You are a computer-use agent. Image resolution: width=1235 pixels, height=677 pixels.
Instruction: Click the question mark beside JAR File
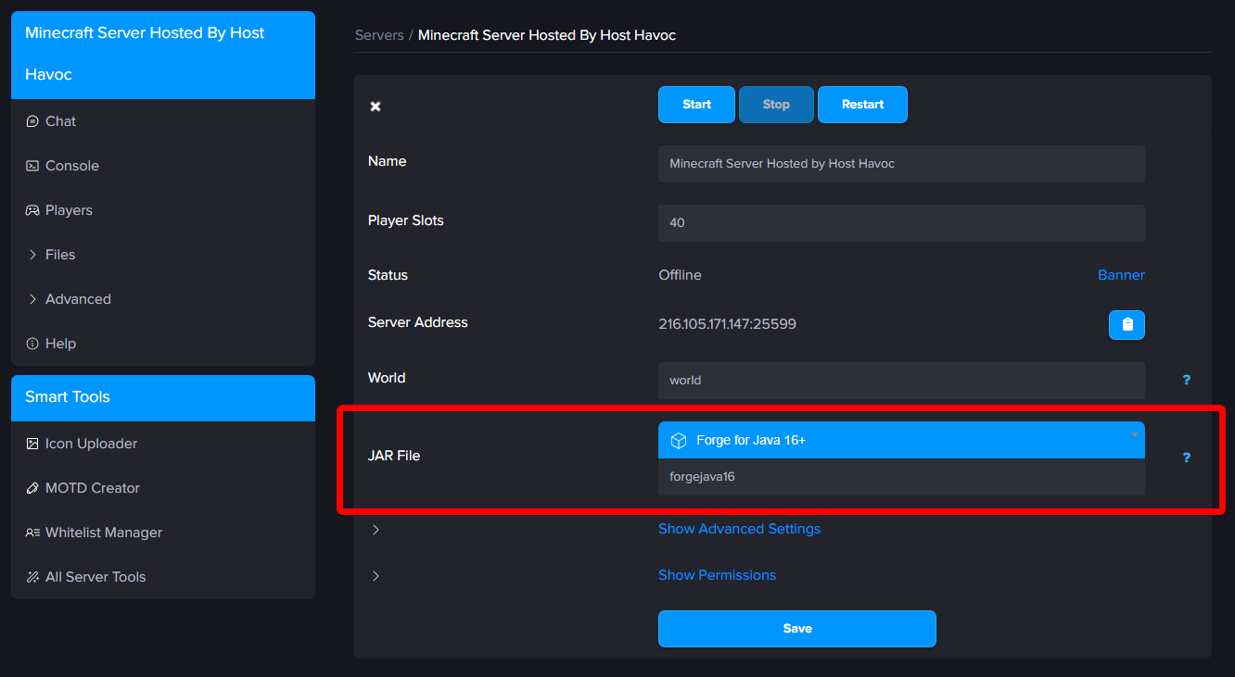point(1186,458)
